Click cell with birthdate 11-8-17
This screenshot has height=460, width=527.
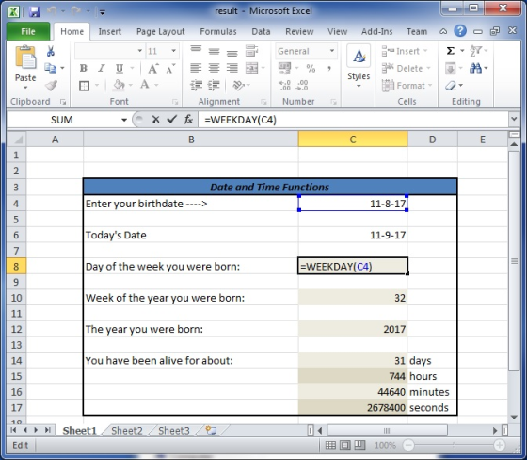pos(353,204)
